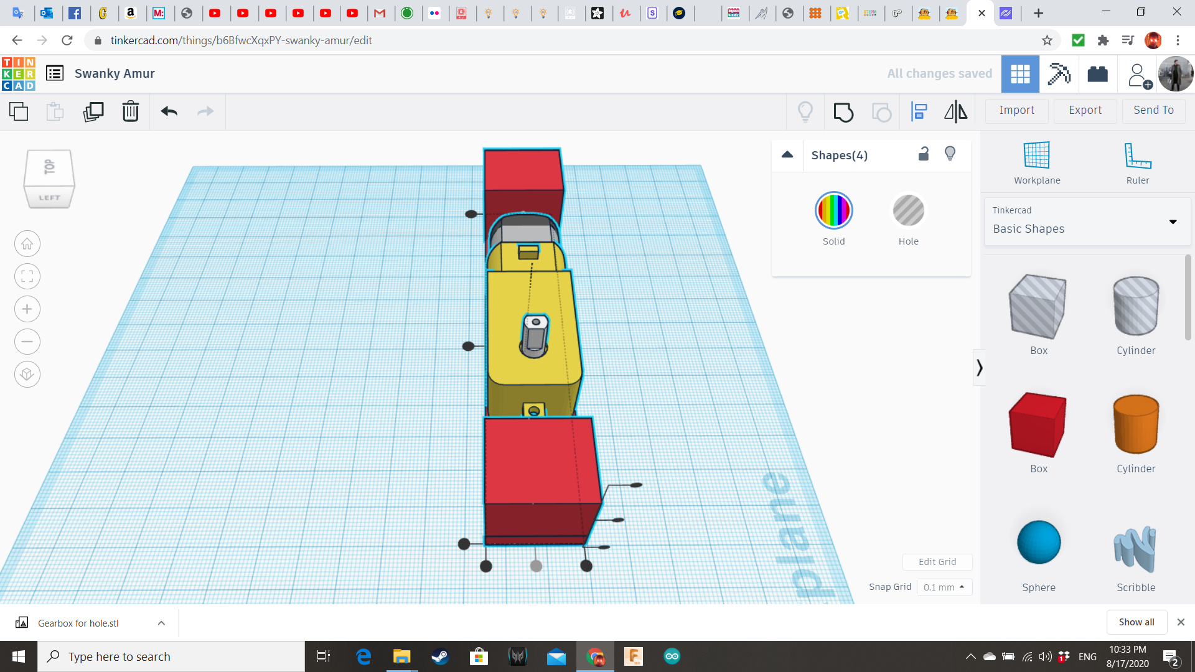Viewport: 1195px width, 672px height.
Task: Select the Flip/Mirror tool
Action: tap(956, 112)
